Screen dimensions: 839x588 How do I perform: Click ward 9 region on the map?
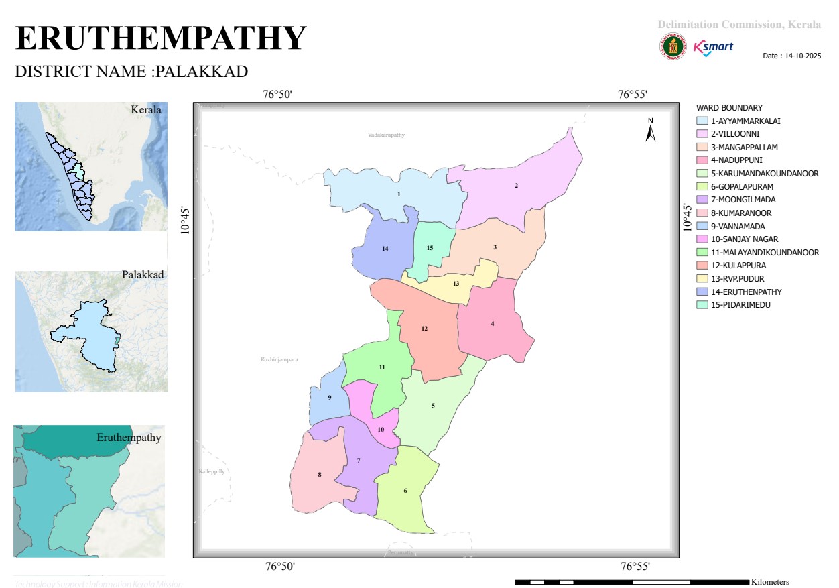[x=329, y=398]
